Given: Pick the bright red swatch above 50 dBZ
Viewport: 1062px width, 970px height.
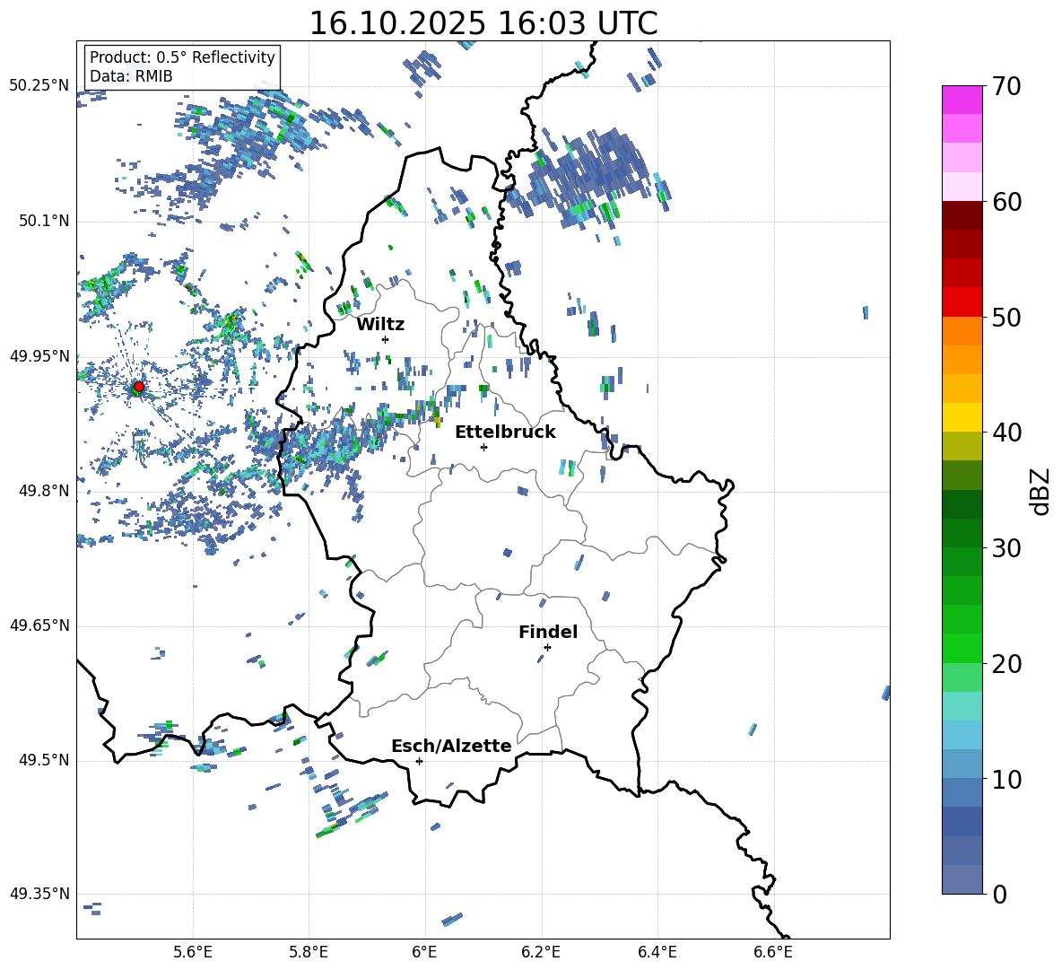Looking at the screenshot, I should click(962, 301).
